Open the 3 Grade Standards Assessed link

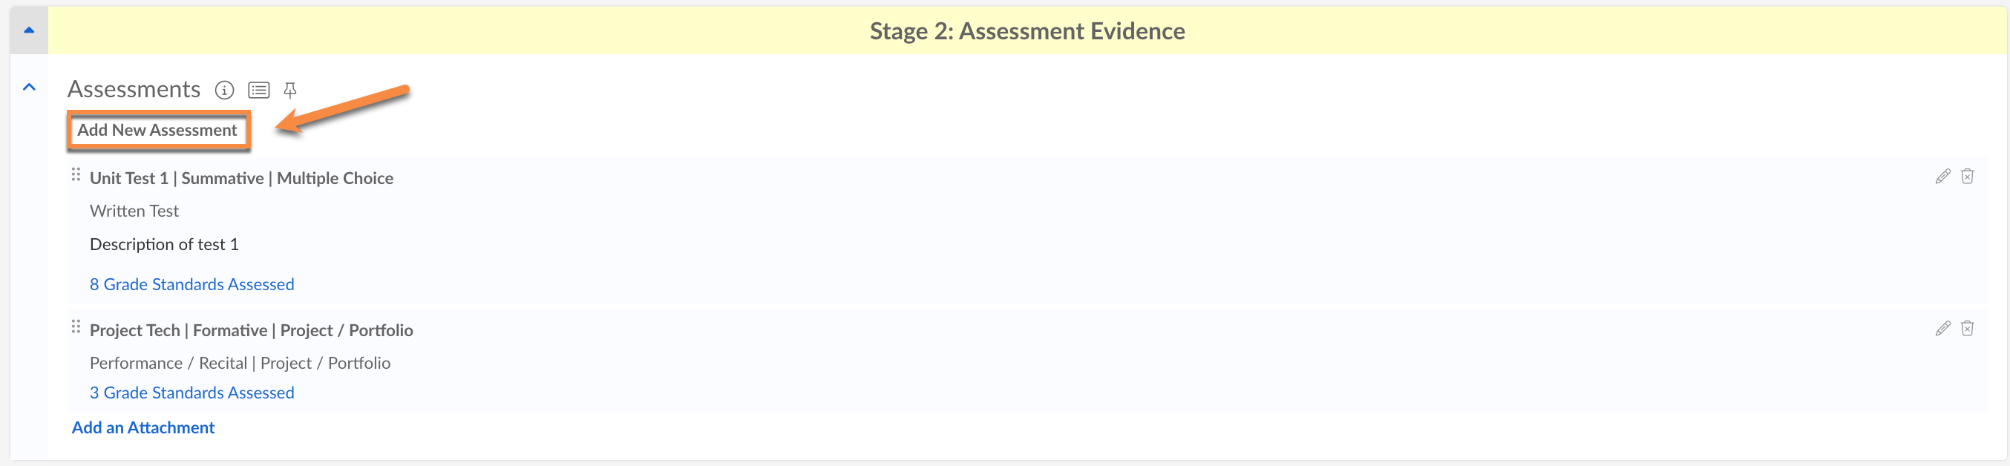[192, 393]
